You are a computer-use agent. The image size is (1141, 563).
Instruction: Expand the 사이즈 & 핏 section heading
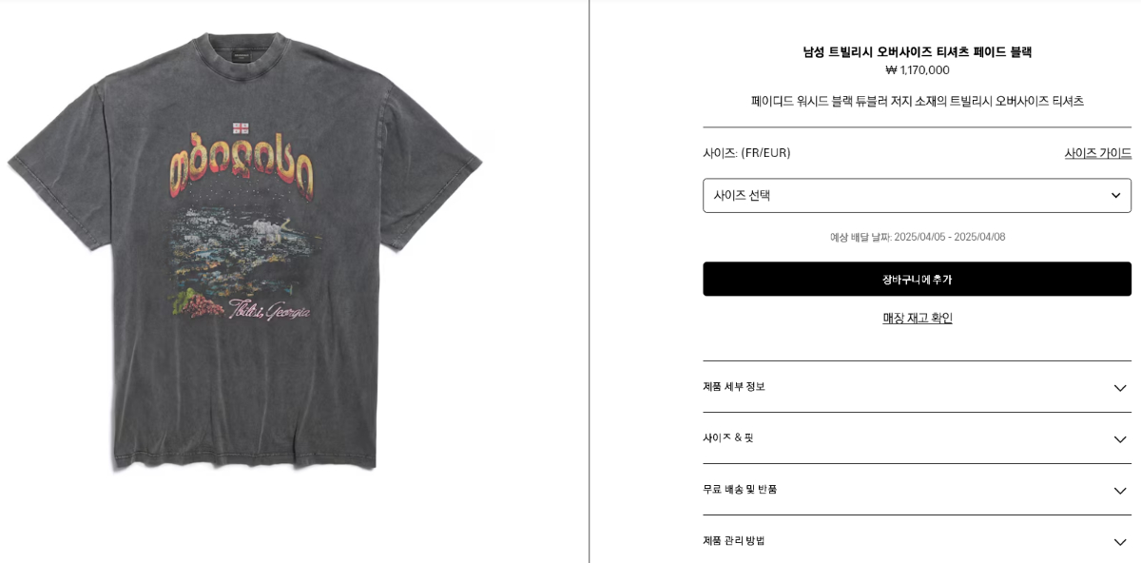click(x=917, y=438)
